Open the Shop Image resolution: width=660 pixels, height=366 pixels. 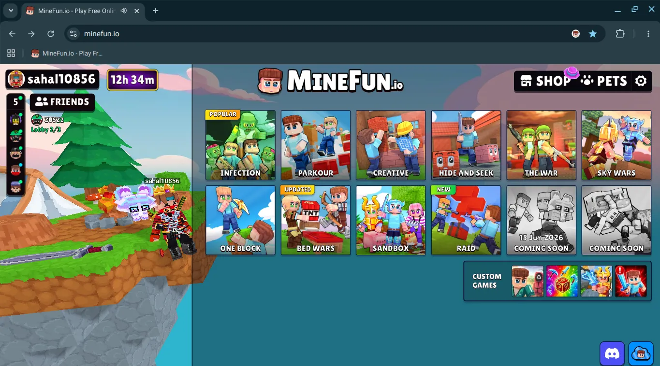tap(546, 81)
